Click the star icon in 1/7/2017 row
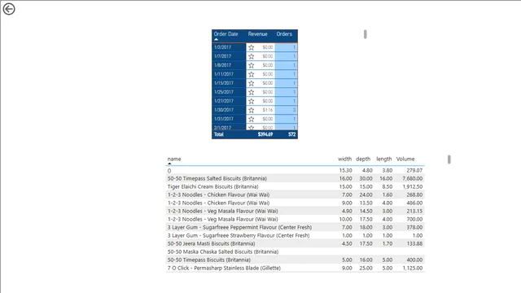 tap(252, 56)
